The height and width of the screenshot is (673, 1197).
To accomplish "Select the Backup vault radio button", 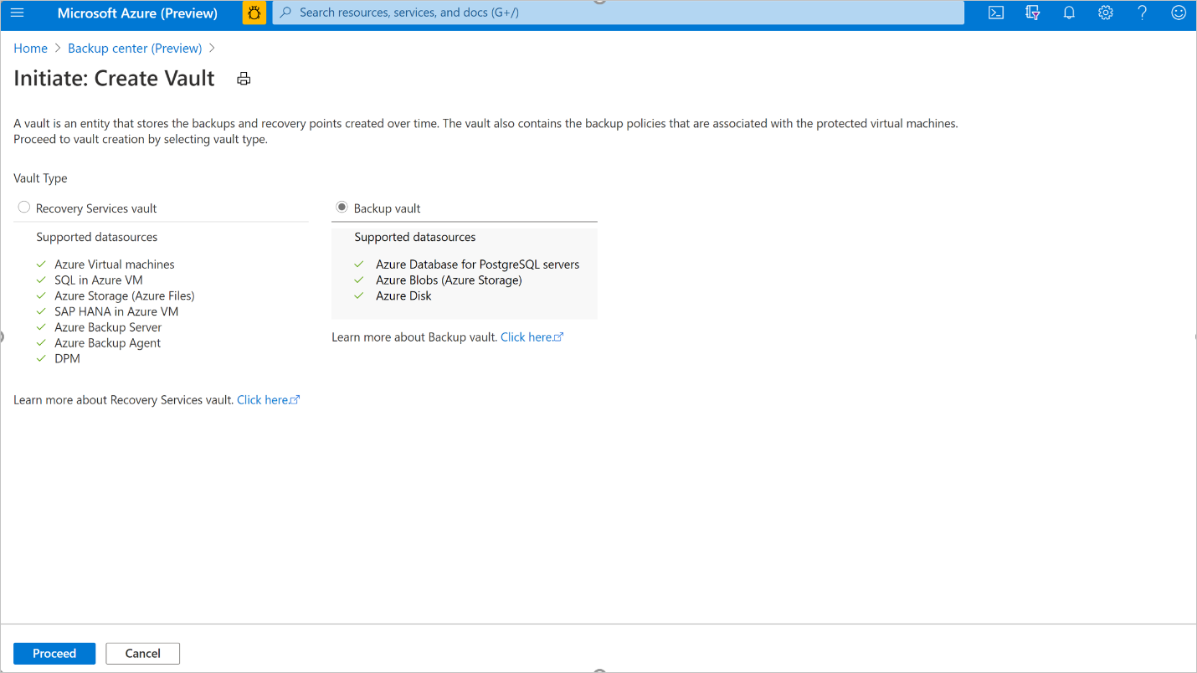I will (342, 207).
